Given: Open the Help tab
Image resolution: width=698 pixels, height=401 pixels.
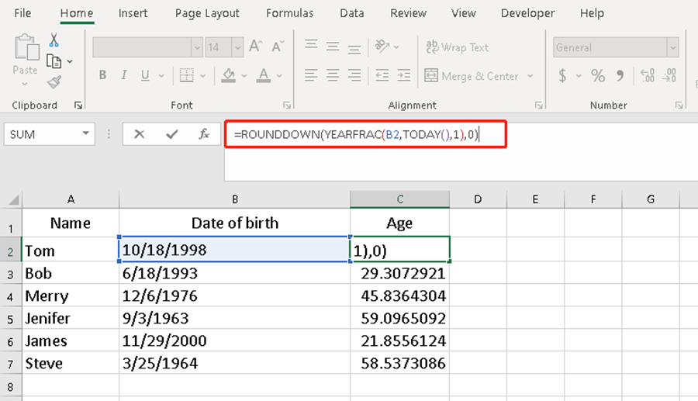Looking at the screenshot, I should click(x=592, y=13).
